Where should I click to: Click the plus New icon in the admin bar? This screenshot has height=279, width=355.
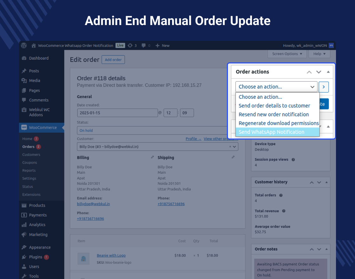(x=157, y=46)
